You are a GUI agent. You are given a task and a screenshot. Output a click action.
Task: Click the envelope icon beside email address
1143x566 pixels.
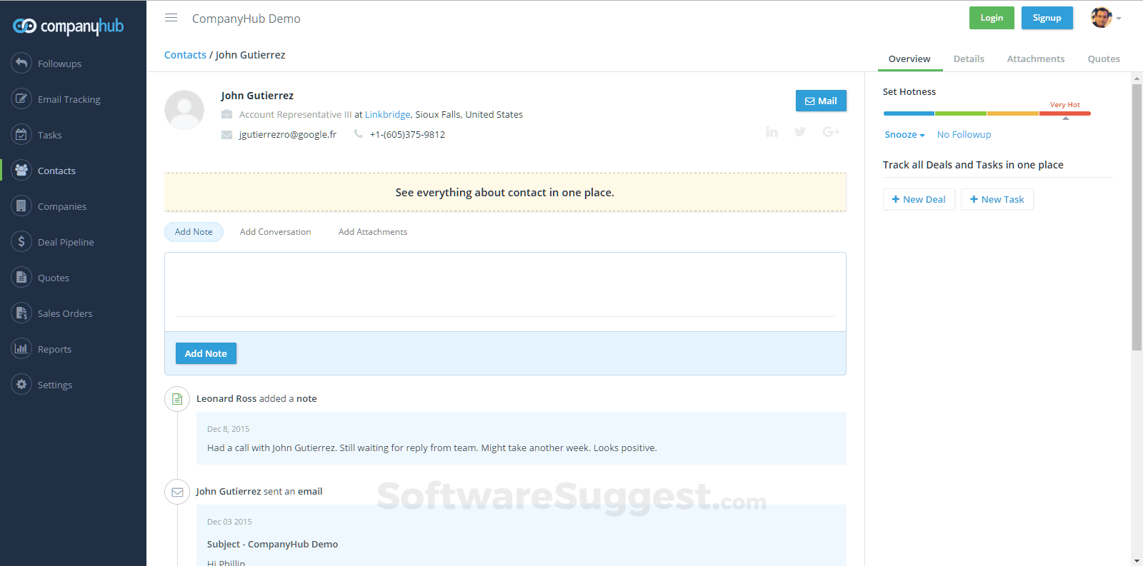tap(226, 135)
